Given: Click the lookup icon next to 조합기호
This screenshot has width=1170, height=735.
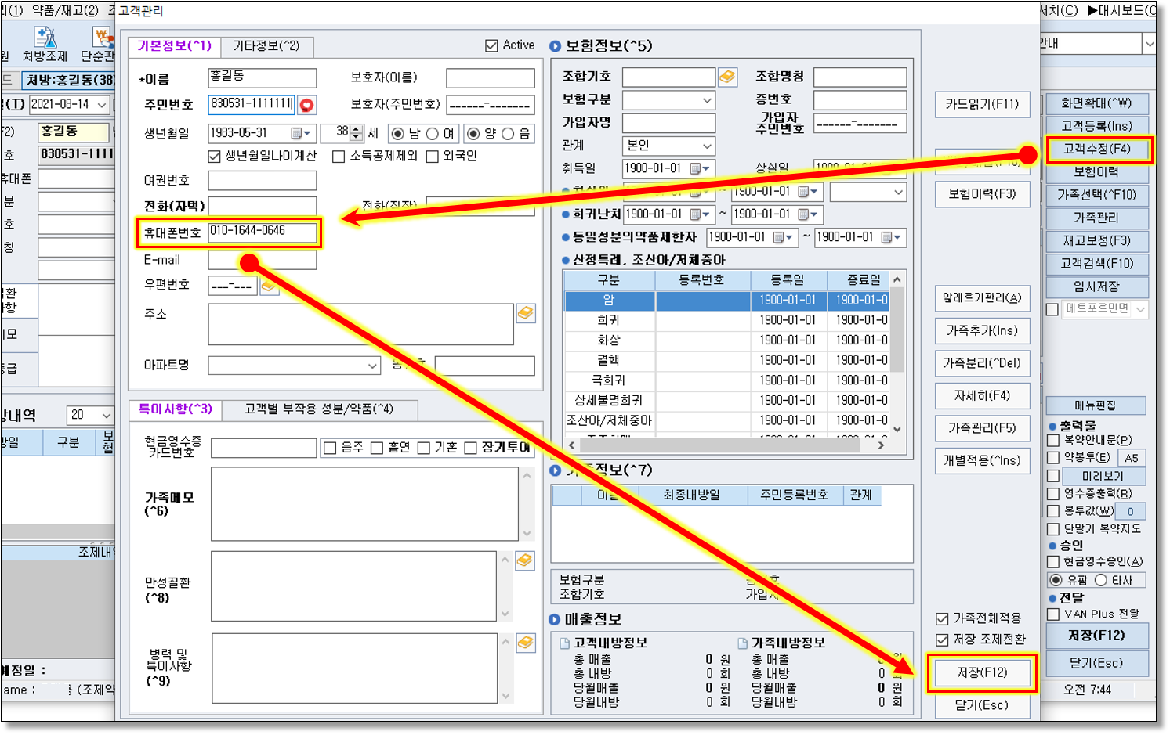Looking at the screenshot, I should (x=727, y=77).
